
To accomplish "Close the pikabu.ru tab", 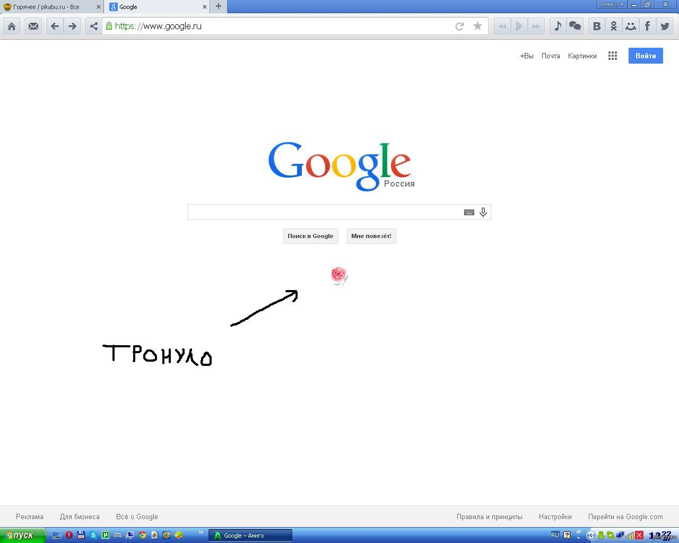I will point(98,7).
